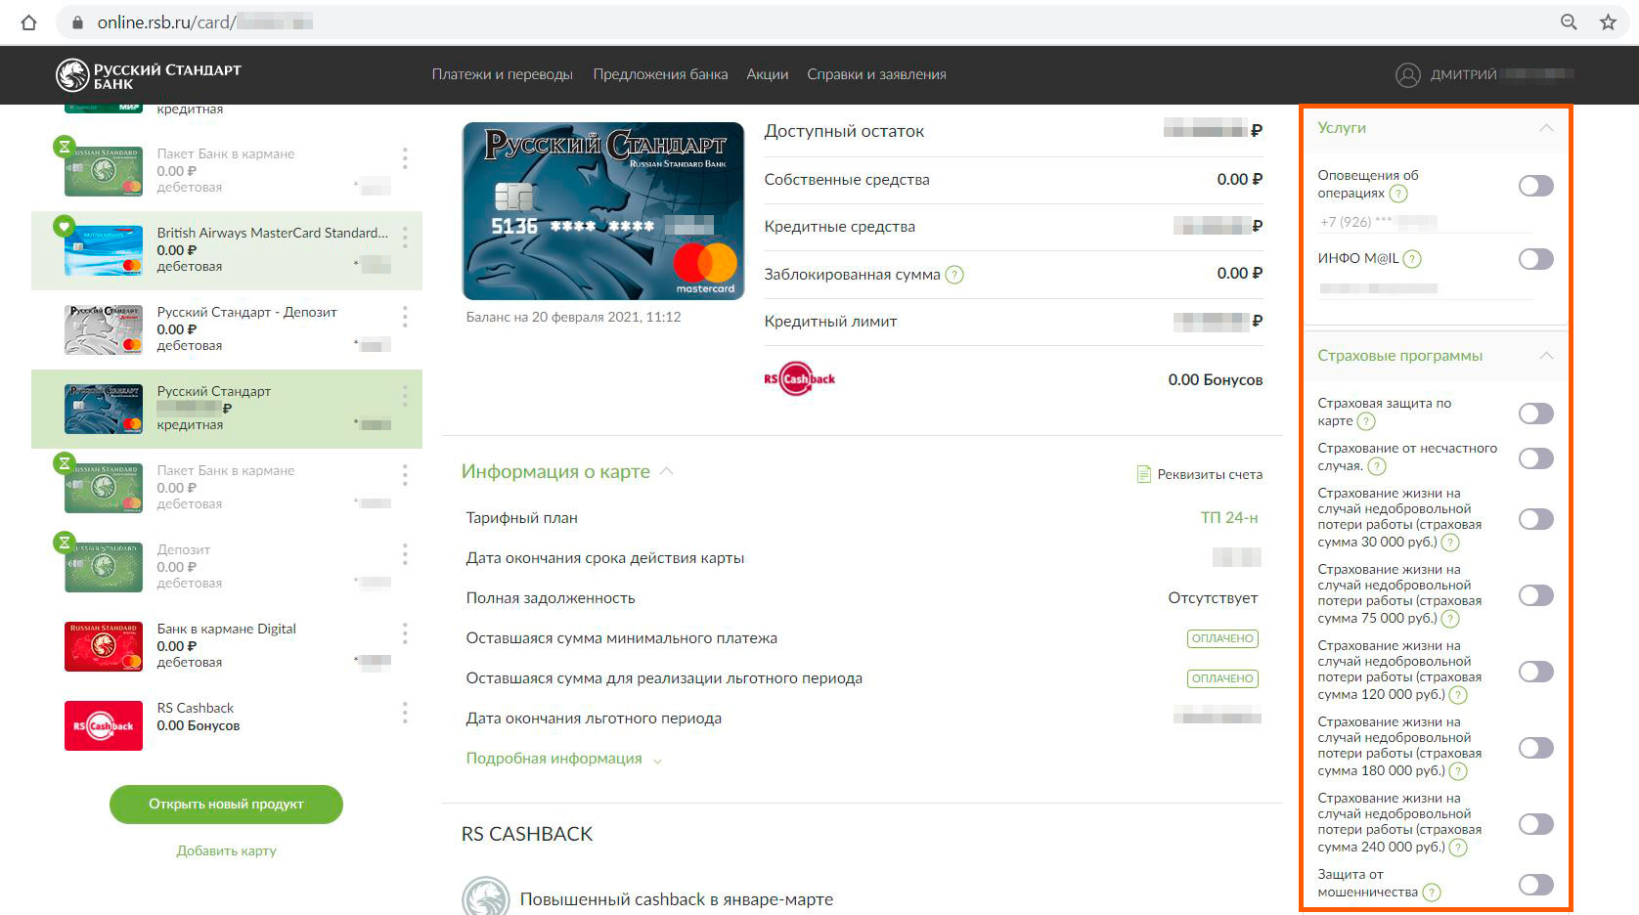Click the browser home icon

point(29,22)
